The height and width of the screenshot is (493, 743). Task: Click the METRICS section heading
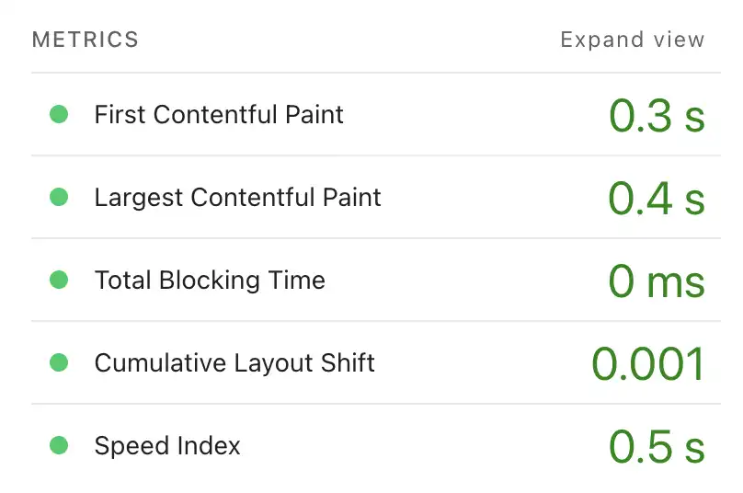pyautogui.click(x=86, y=40)
